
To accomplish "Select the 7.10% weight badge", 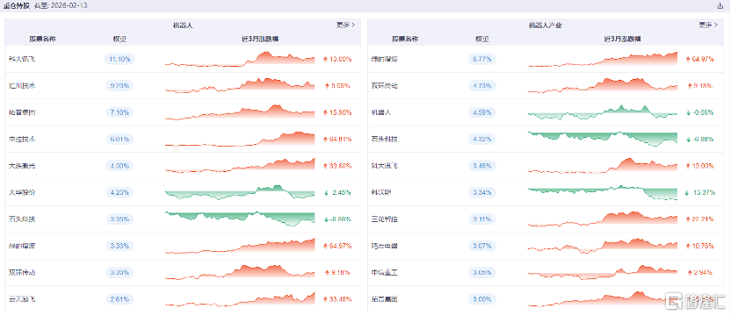I will click(x=119, y=112).
